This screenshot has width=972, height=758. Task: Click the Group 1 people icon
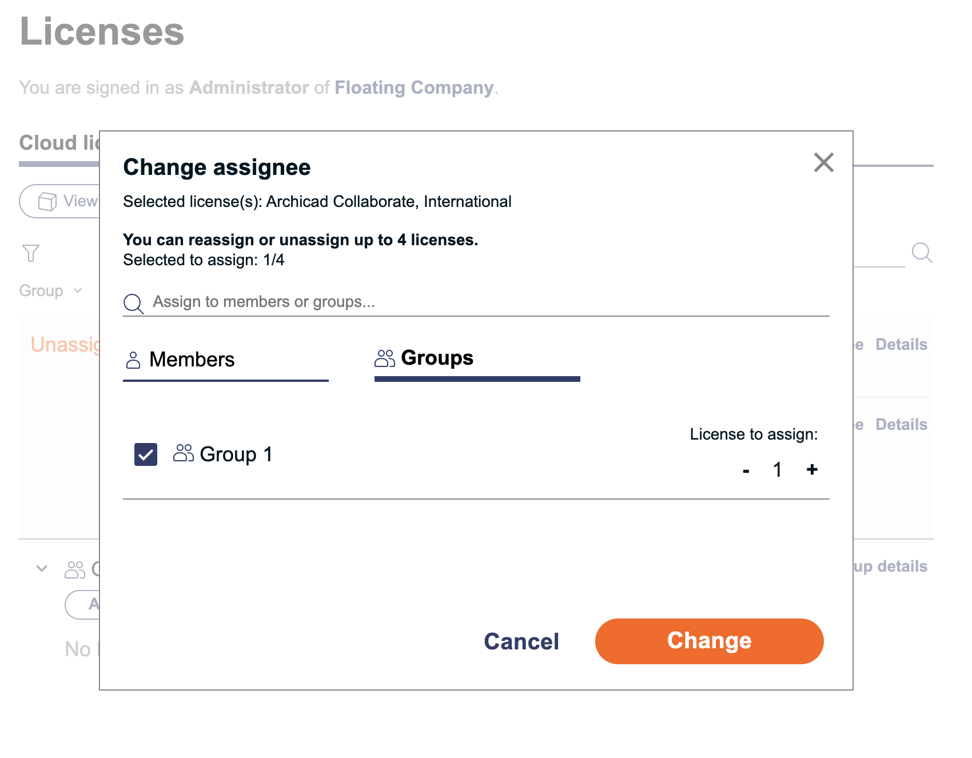pyautogui.click(x=184, y=453)
